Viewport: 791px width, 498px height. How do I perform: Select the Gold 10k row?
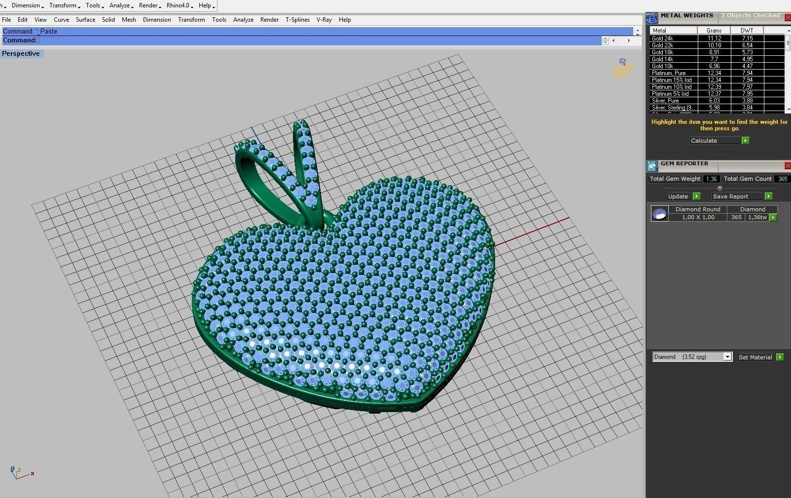click(717, 66)
